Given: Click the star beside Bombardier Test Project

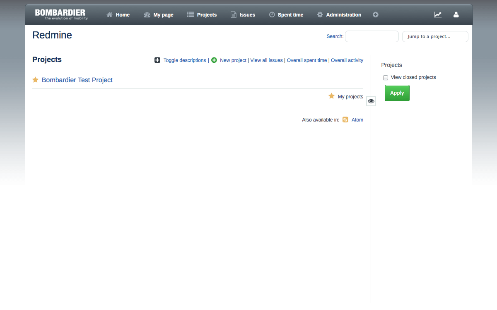Looking at the screenshot, I should pos(36,80).
